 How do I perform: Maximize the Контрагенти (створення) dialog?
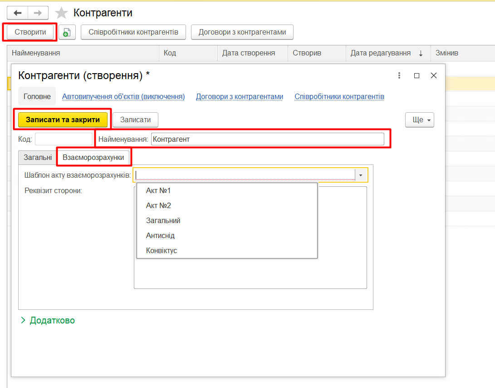tap(417, 75)
